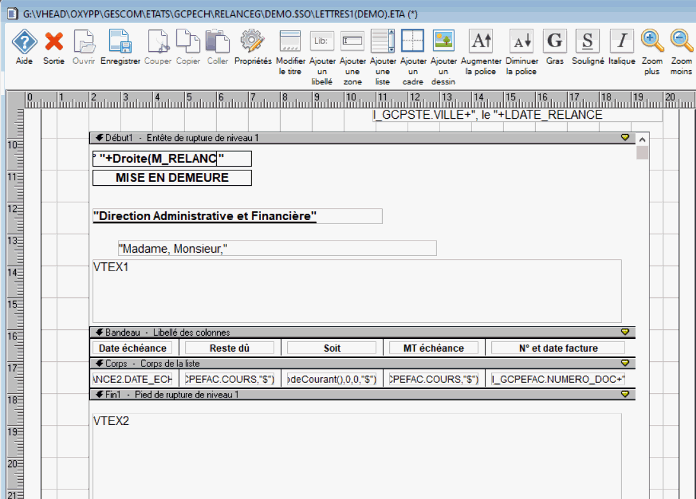Viewport: 696px width, 499px height.
Task: Click Modifier le titre icon
Action: tap(290, 42)
